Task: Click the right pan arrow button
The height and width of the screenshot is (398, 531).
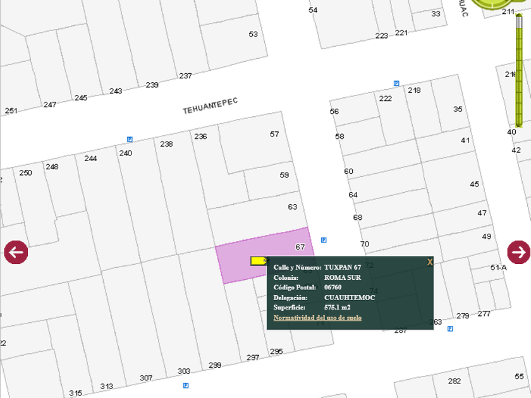Action: 518,252
